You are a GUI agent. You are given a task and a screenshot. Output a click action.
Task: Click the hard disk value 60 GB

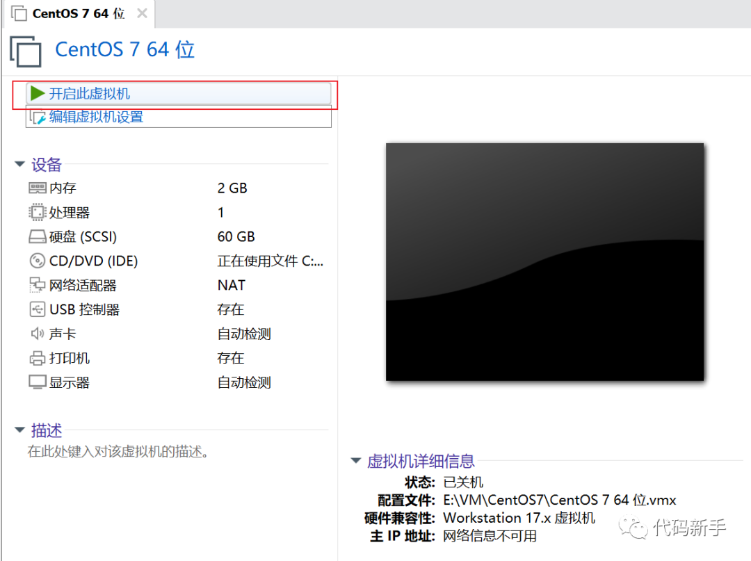pyautogui.click(x=236, y=237)
